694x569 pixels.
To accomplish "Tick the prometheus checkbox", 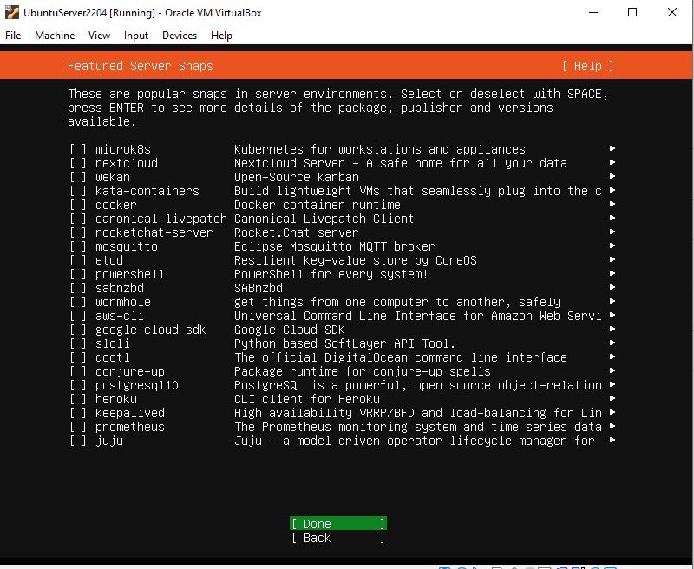I will point(78,427).
